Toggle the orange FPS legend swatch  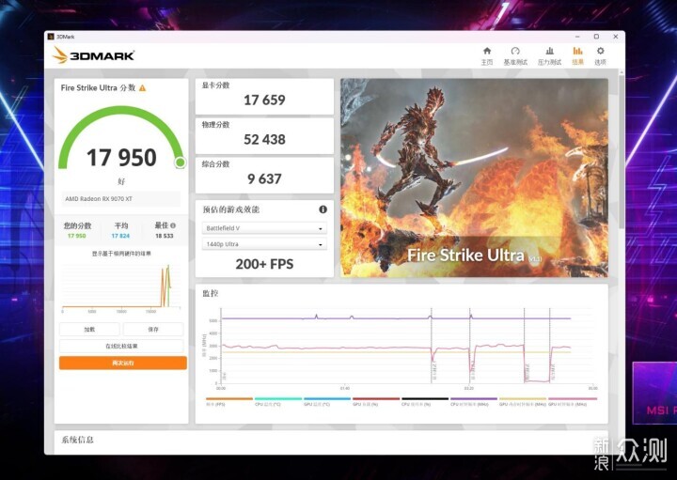[229, 399]
